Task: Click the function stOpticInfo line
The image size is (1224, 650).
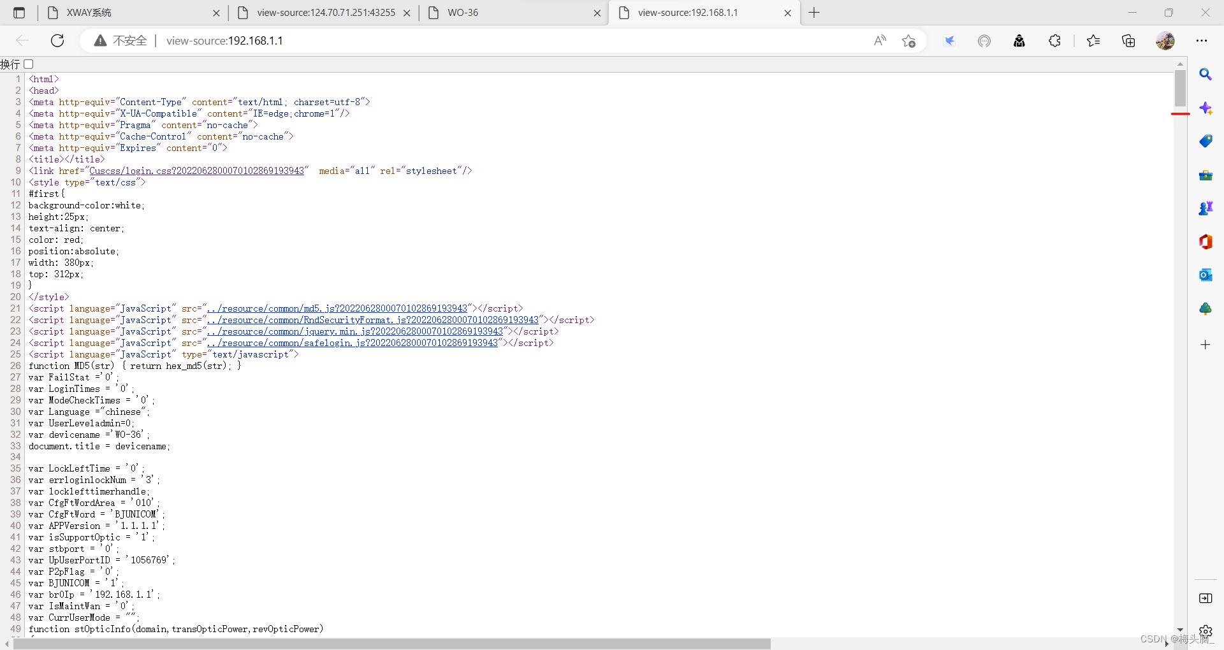Action: 176,629
